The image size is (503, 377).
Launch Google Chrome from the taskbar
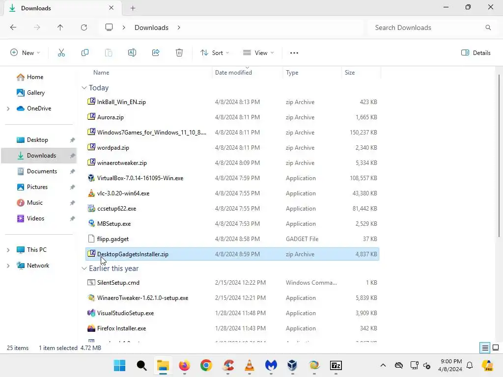click(x=206, y=365)
